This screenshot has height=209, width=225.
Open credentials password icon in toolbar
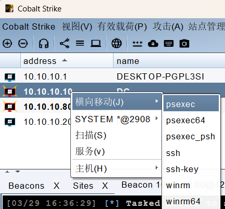click(x=137, y=44)
